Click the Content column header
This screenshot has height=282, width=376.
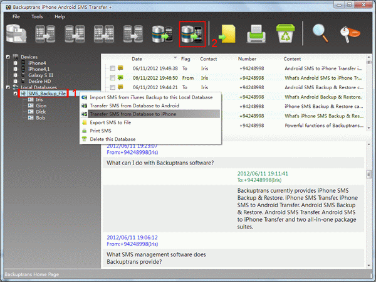(292, 59)
